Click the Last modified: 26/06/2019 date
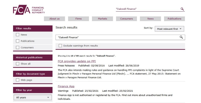This screenshot has width=201, height=103. (x=124, y=66)
